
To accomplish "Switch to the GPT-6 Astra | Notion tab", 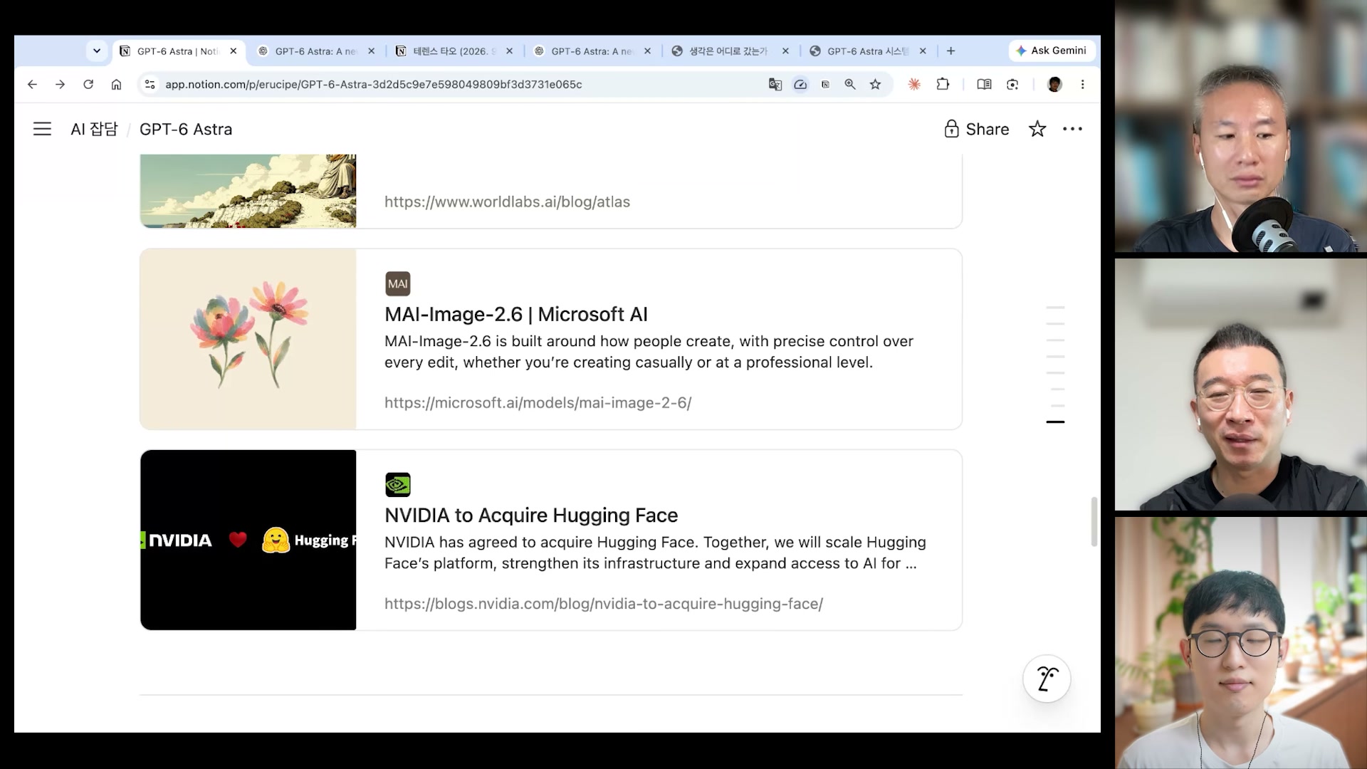I will point(177,51).
